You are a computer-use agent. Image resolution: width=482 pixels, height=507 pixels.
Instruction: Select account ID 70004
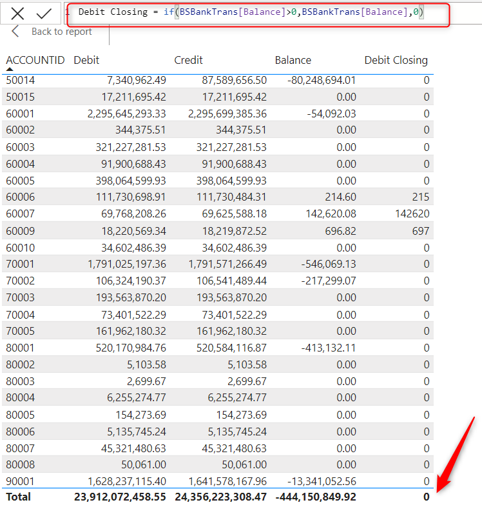[x=21, y=315]
